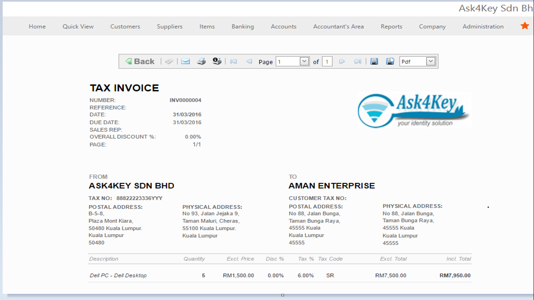Viewport: 534px width, 300px height.
Task: Go to previous page arrow
Action: pos(249,61)
